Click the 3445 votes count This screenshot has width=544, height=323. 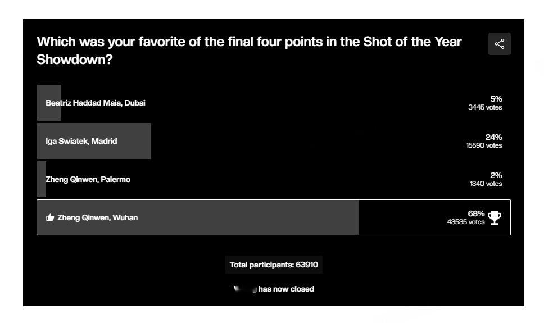point(485,107)
